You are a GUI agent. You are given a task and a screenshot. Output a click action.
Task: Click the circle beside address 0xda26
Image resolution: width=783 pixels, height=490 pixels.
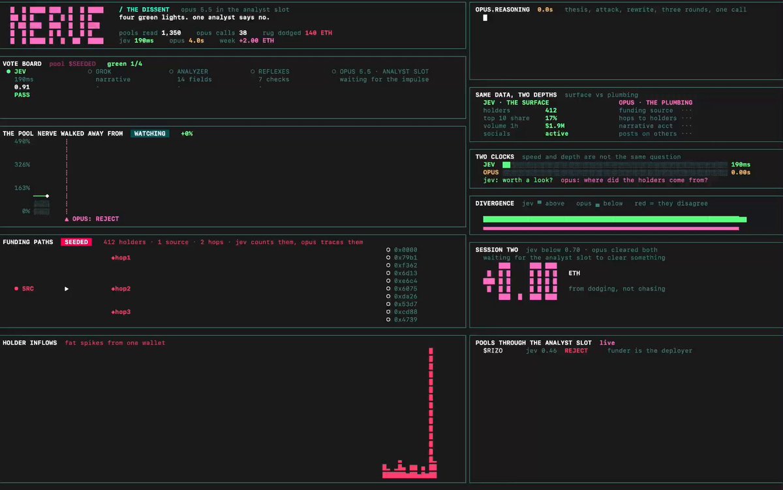(x=388, y=296)
